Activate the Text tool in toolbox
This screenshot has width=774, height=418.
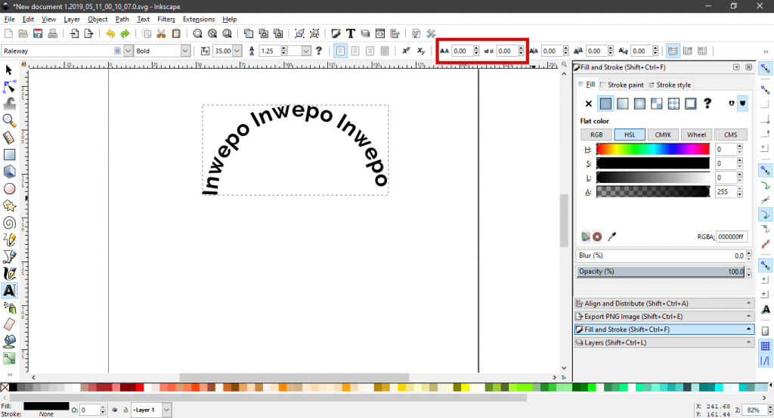[x=10, y=290]
